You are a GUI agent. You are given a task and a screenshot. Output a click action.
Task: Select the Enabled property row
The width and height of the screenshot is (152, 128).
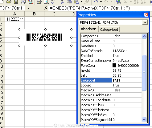(111, 56)
